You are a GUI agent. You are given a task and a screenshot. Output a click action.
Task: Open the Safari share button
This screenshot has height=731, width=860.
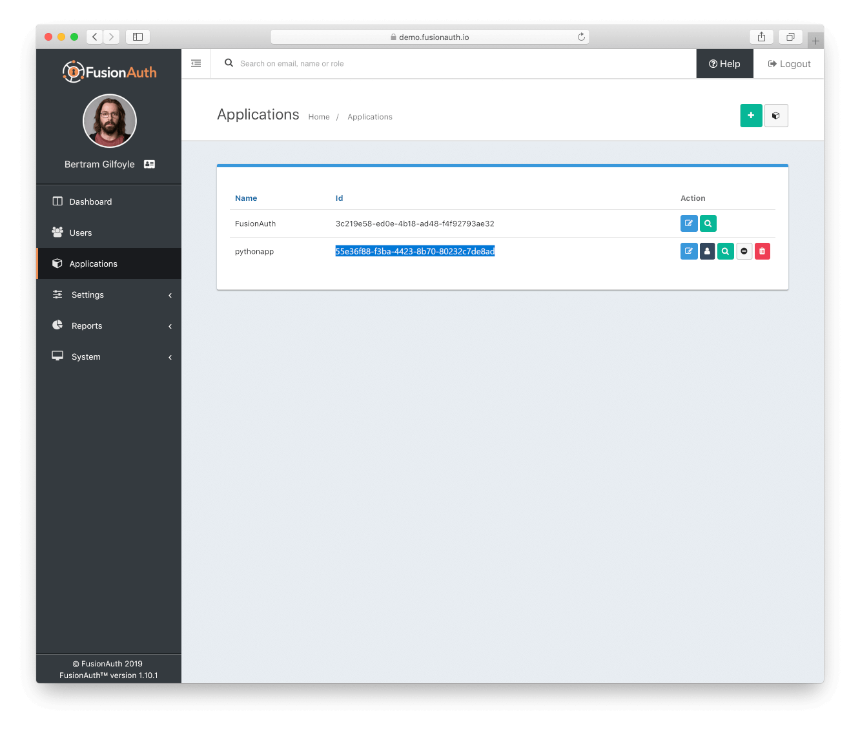[x=761, y=37]
